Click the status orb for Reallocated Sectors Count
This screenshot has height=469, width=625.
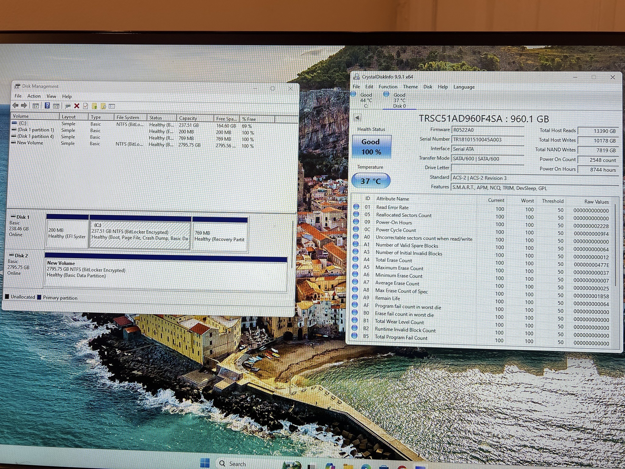point(356,214)
